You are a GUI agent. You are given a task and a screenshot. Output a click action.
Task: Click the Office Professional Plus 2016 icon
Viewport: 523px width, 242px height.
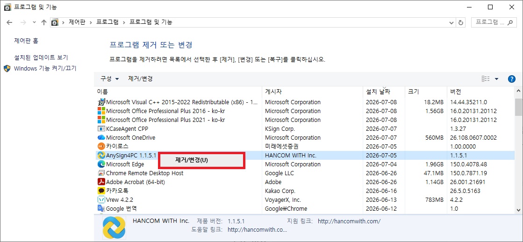click(x=101, y=111)
